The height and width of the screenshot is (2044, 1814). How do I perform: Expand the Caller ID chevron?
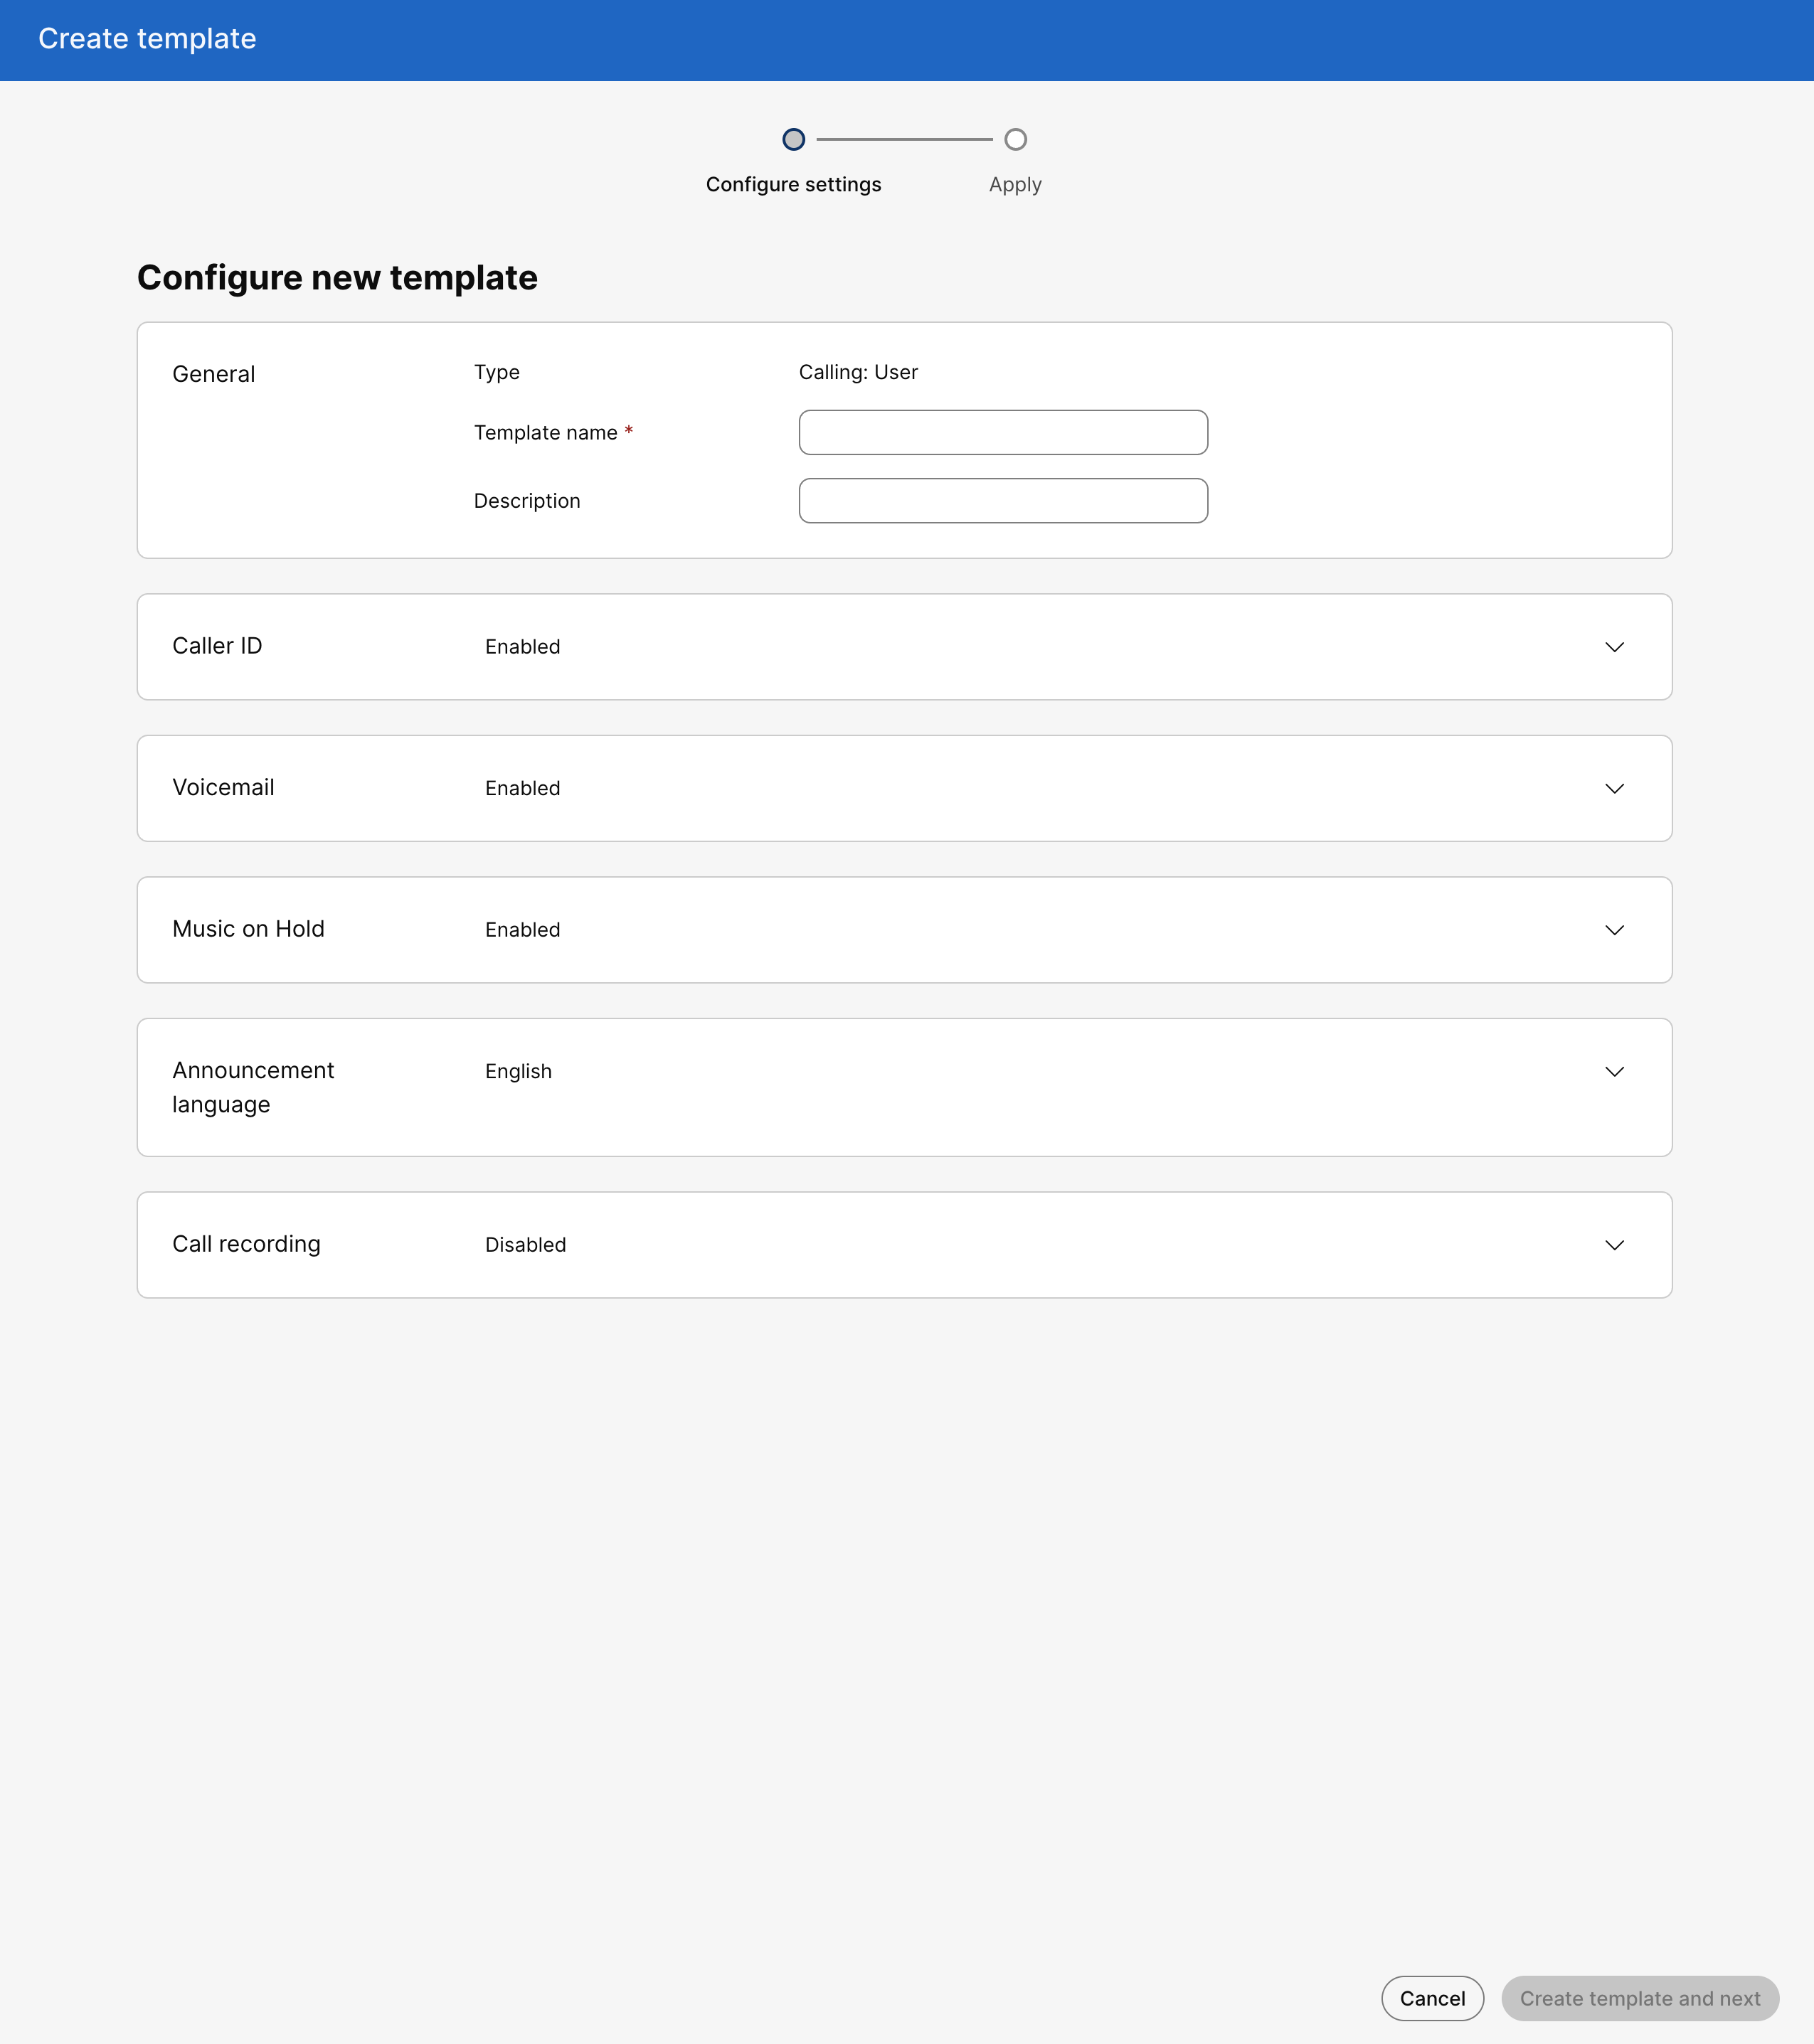pos(1614,647)
